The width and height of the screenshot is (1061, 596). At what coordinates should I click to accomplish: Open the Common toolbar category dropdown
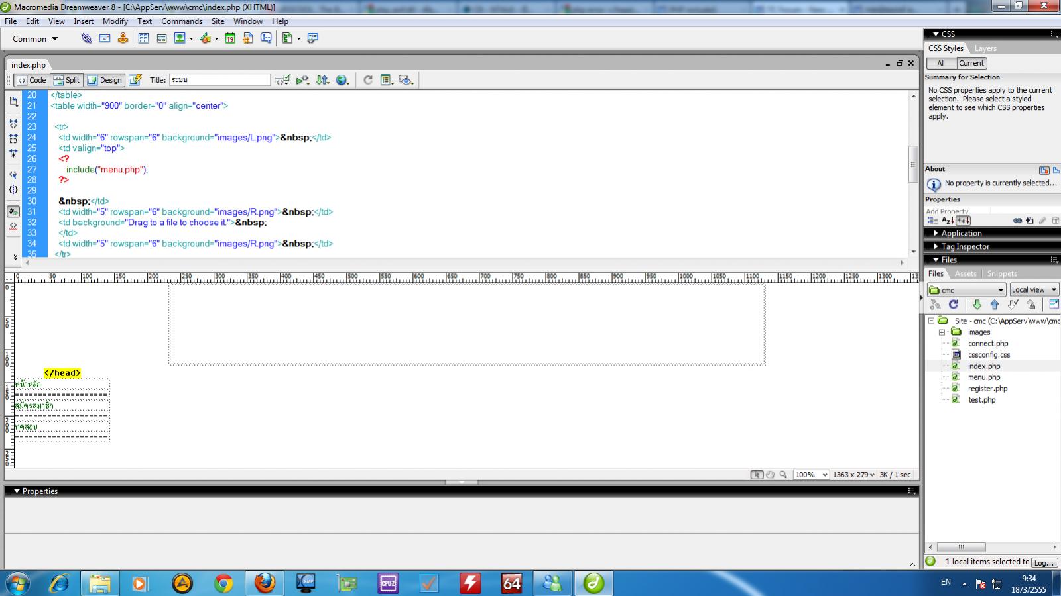tap(33, 38)
